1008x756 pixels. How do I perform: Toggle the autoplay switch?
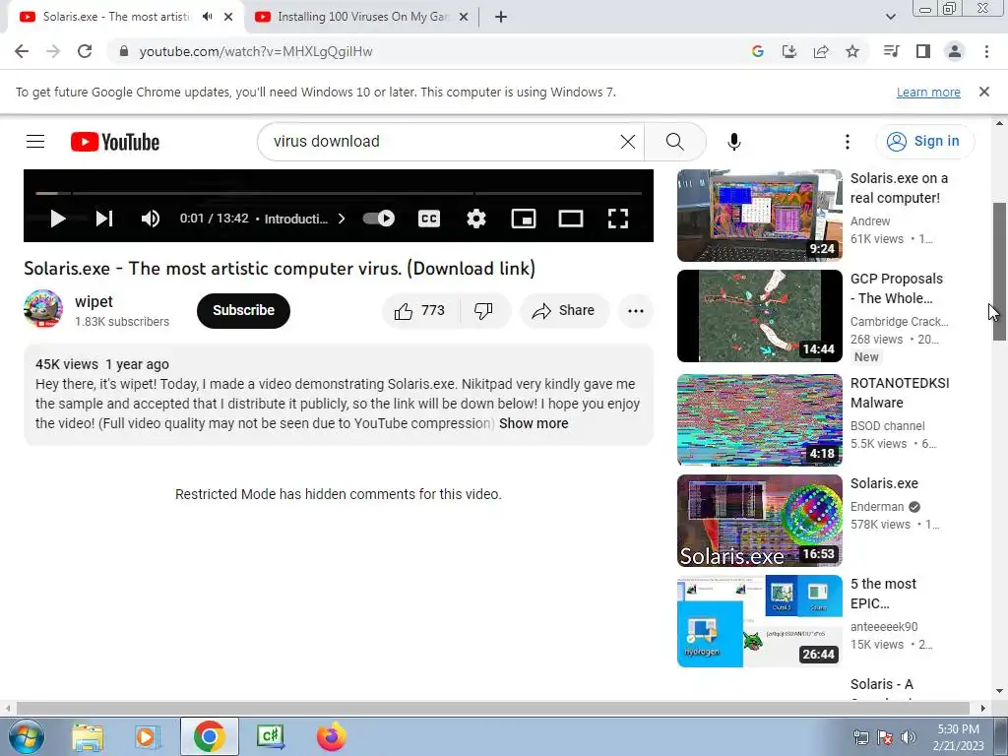tap(379, 219)
